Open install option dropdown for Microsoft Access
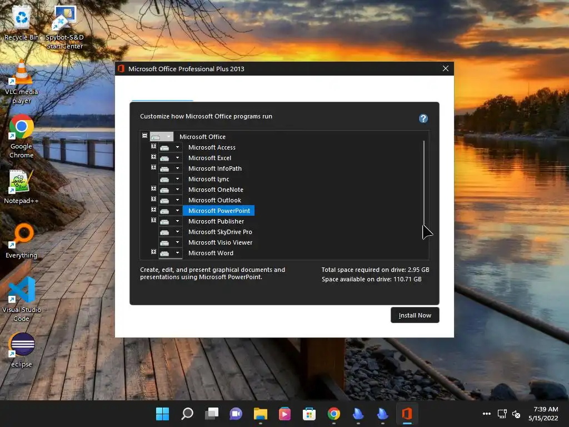Image resolution: width=569 pixels, height=427 pixels. point(171,147)
